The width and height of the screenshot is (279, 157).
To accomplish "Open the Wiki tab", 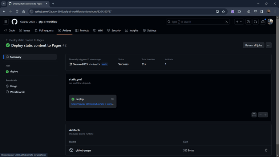I will pos(98,31).
